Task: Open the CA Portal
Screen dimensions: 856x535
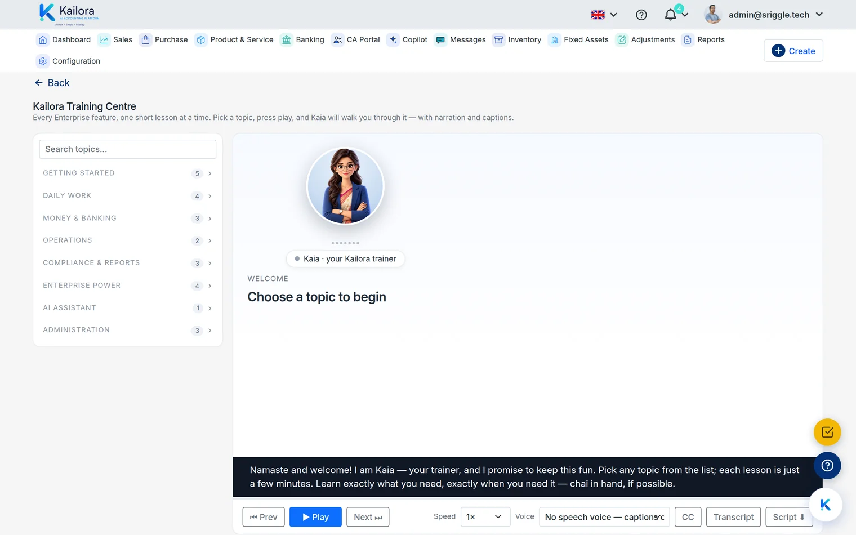Action: click(x=356, y=39)
